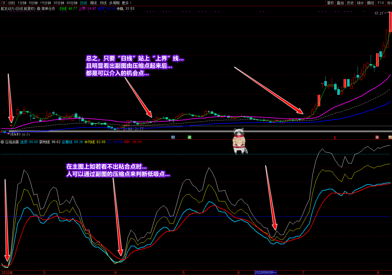
Task: Click the 庄筹线: 69.36 indicator value
Action: tap(72, 142)
